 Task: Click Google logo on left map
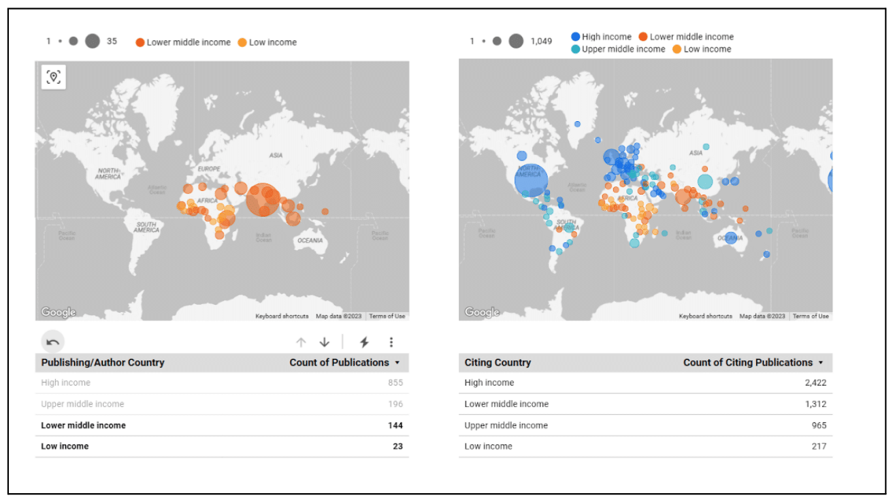point(59,312)
